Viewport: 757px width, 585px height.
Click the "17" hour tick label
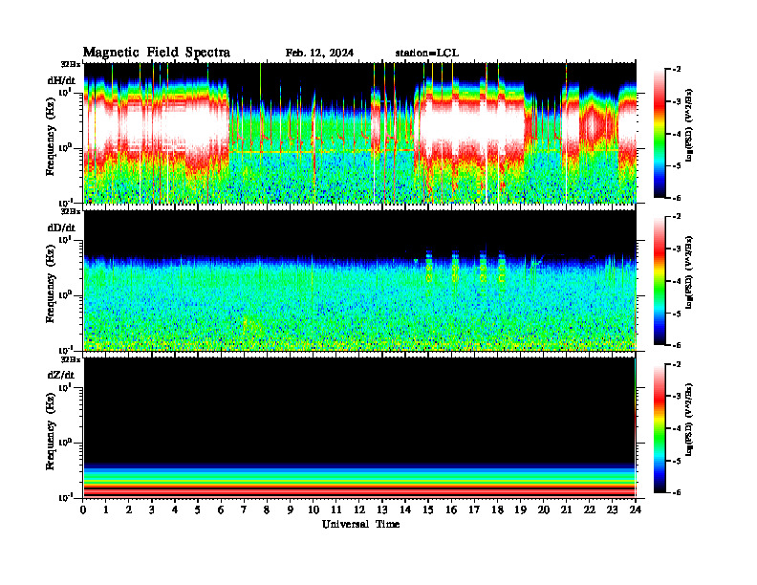tap(475, 509)
